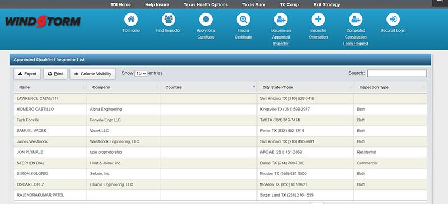Follow the Apply for a Certificate link
448x204 pixels.
coord(206,34)
